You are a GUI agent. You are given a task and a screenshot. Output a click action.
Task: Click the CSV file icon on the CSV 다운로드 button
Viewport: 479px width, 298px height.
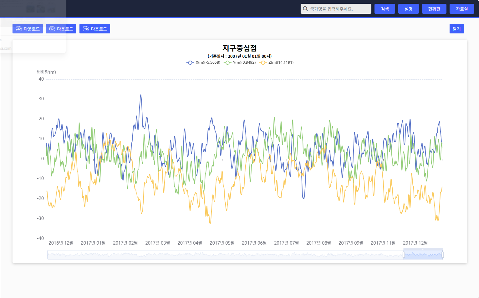pos(18,29)
